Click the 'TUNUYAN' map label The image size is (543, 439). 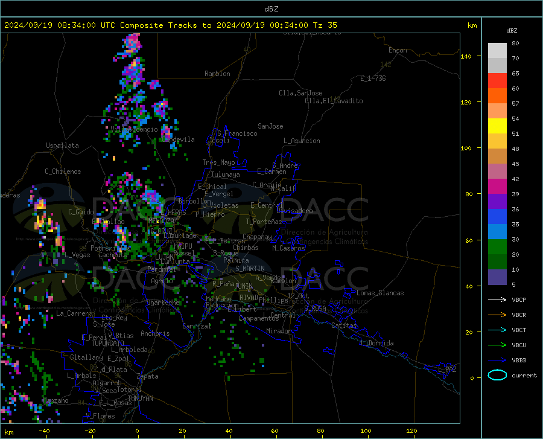(140, 398)
